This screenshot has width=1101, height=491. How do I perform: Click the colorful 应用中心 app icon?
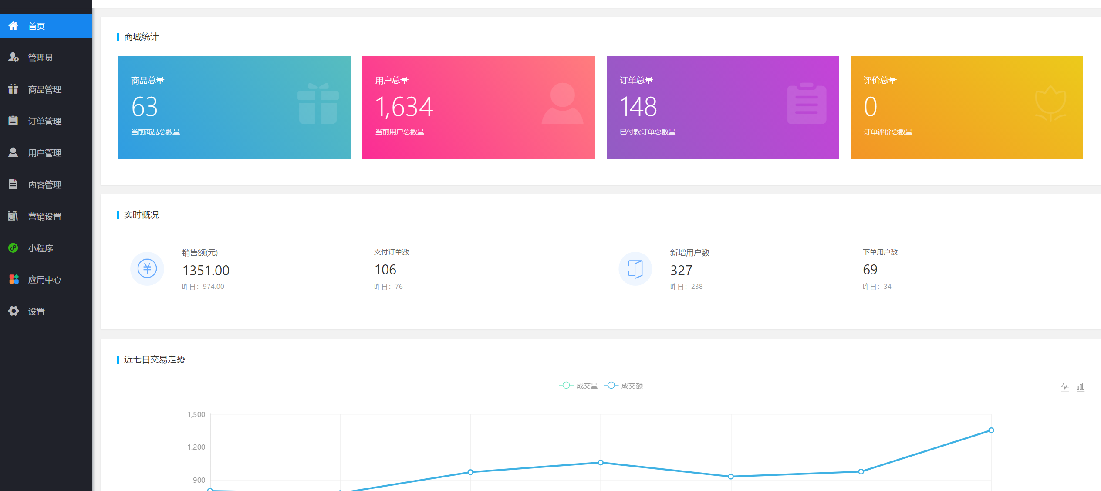14,279
